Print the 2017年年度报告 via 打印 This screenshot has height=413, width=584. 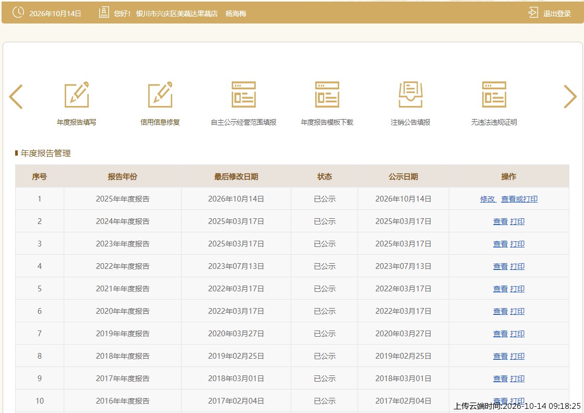point(517,379)
